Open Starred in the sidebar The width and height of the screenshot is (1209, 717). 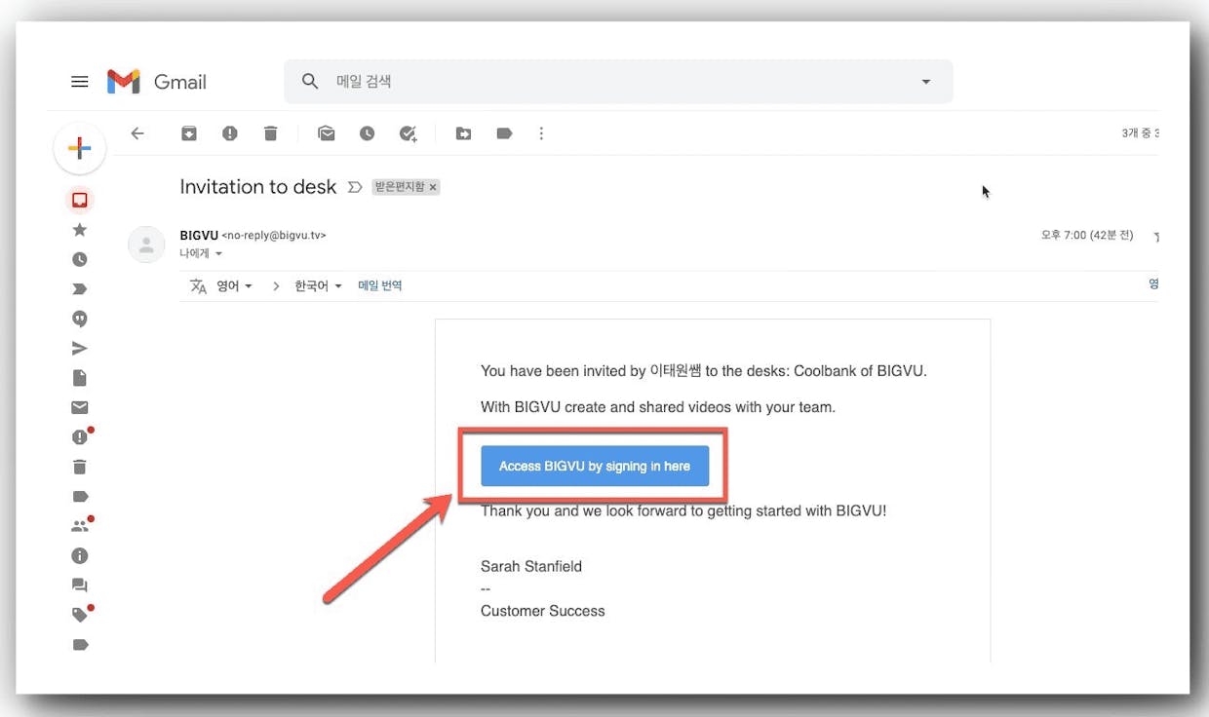(80, 230)
